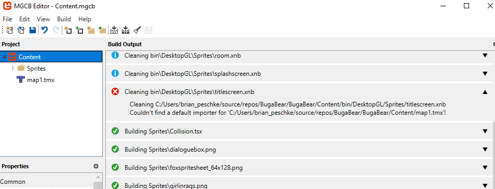Click the Properties panel gear icon
The width and height of the screenshot is (495, 189).
pyautogui.click(x=96, y=166)
